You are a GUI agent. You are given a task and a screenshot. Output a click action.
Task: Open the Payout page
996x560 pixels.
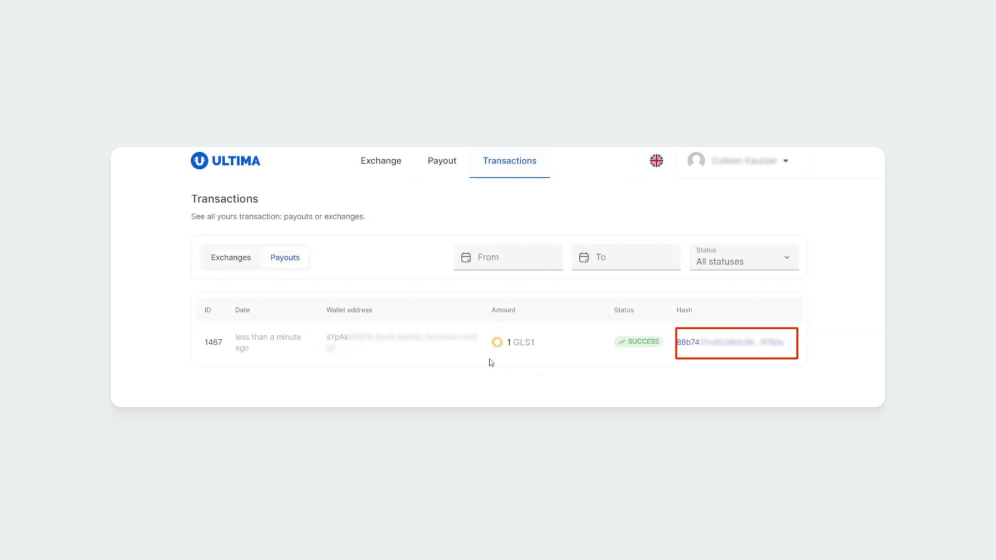(x=442, y=160)
